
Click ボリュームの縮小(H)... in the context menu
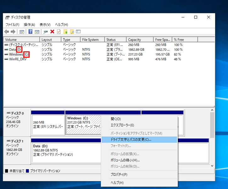(125, 160)
